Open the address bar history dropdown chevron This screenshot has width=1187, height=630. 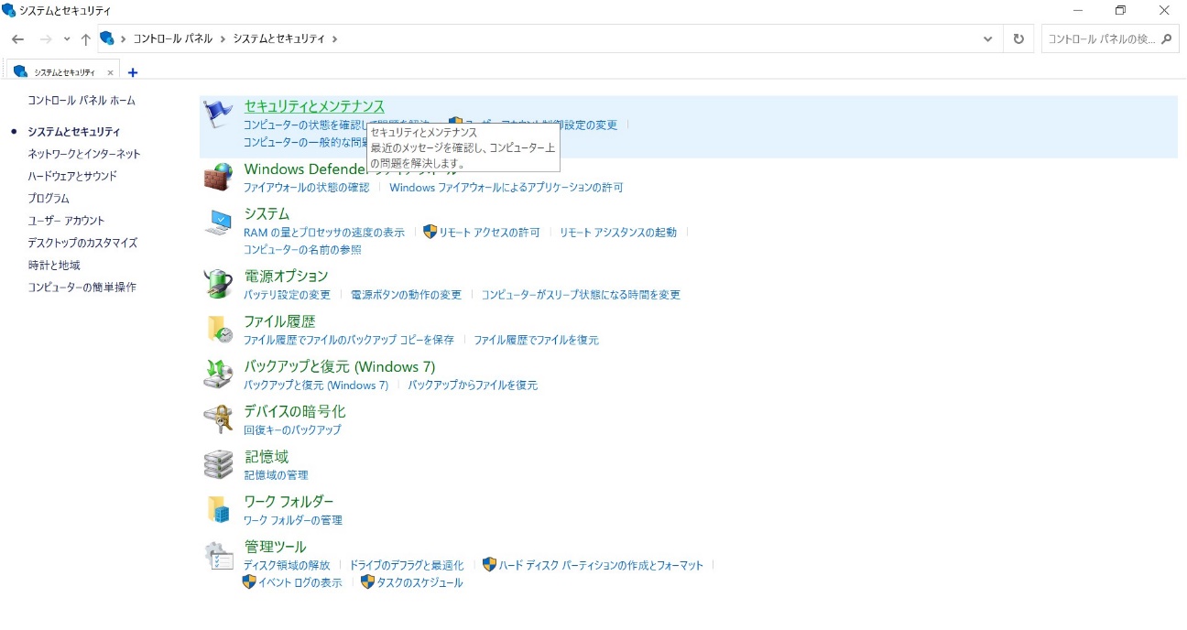pyautogui.click(x=987, y=38)
